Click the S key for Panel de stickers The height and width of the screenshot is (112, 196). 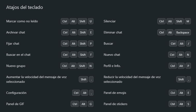point(188,104)
